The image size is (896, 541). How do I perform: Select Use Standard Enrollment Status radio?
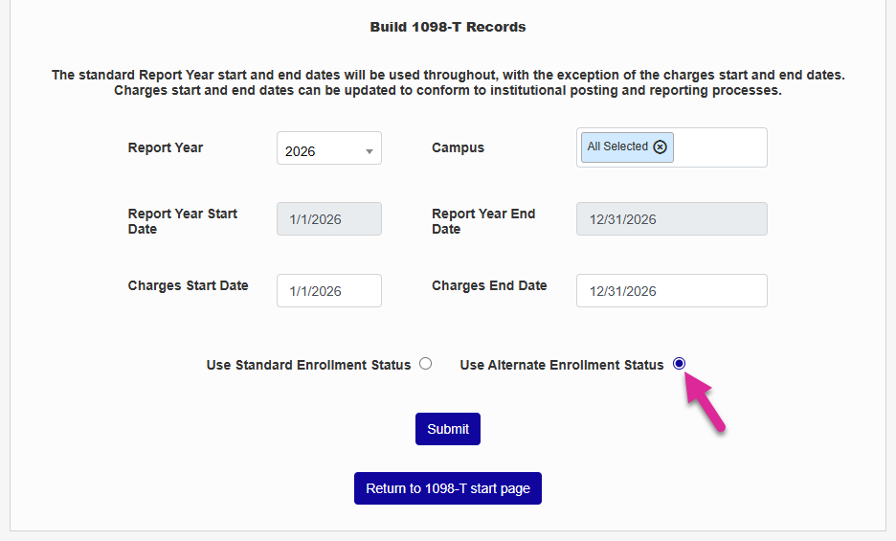click(x=426, y=364)
